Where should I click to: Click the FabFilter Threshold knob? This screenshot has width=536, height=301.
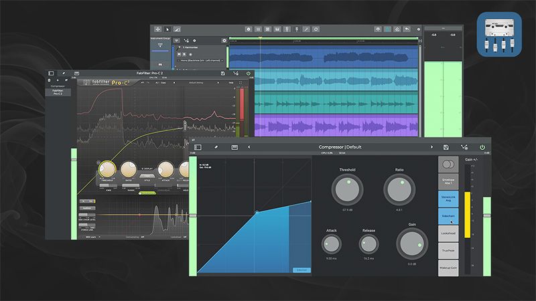click(x=107, y=169)
